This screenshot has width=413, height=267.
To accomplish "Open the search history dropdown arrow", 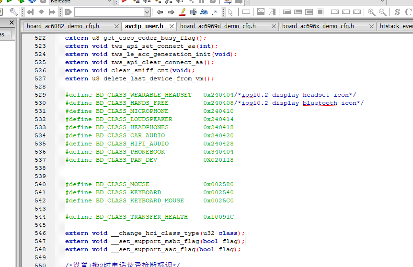I will pyautogui.click(x=147, y=12).
